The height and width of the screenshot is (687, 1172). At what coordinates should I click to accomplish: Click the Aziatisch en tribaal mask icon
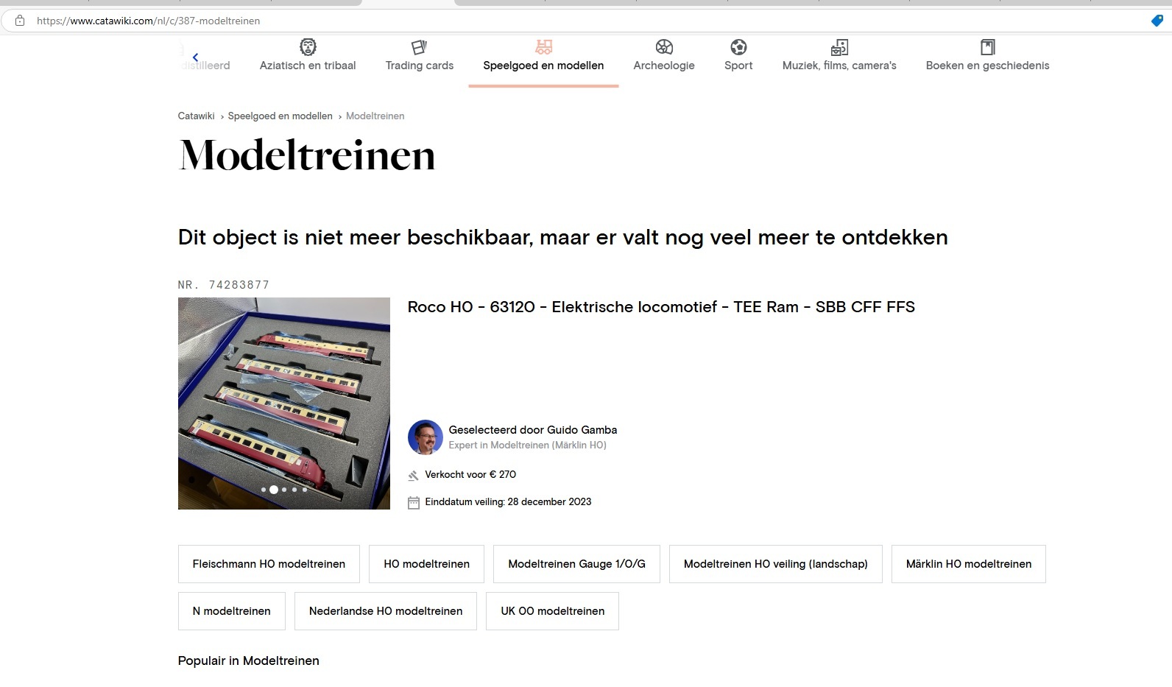(308, 47)
